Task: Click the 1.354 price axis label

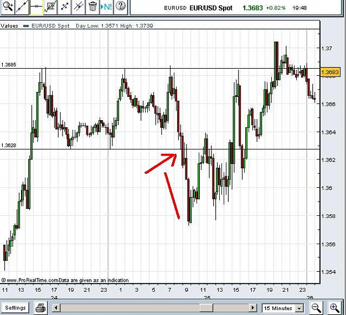Action: pos(329,272)
